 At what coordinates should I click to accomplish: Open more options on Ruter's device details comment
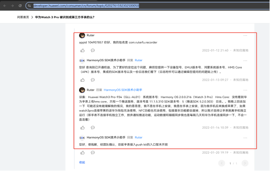pos(245,90)
